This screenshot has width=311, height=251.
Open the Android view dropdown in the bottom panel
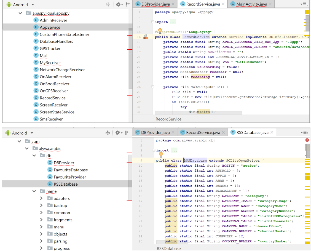(x=32, y=133)
